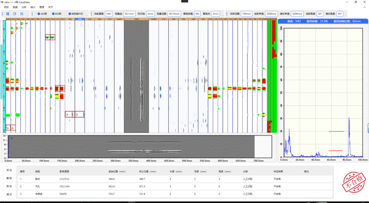Click the first toolbar's vertical dots handle
The width and height of the screenshot is (369, 203).
pos(3,14)
